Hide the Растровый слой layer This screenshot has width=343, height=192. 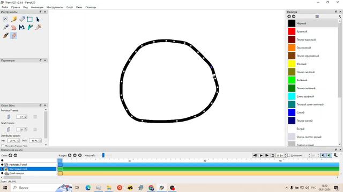click(2, 165)
